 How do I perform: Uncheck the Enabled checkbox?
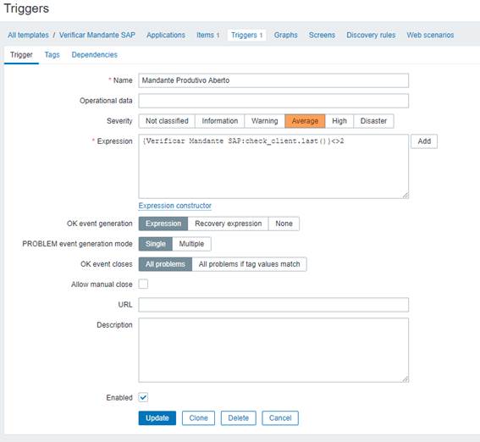click(143, 397)
